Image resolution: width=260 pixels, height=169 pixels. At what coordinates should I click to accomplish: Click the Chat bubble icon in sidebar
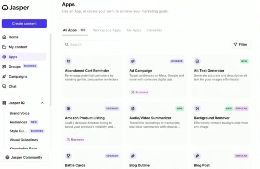[x=4, y=86]
